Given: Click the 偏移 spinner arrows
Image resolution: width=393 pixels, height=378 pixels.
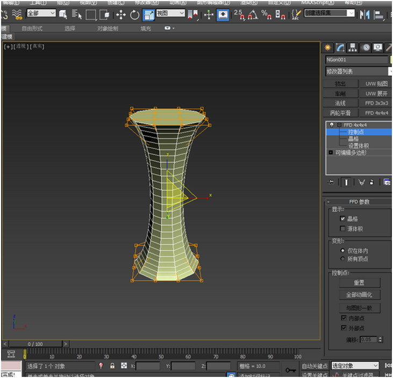Looking at the screenshot, I should (380, 340).
